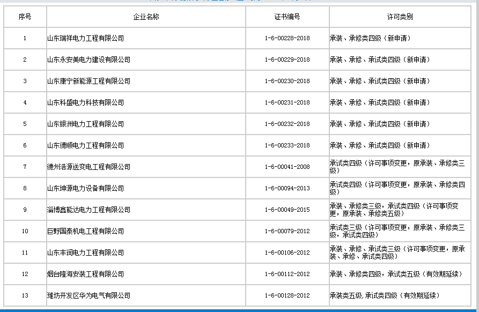Select company name 潍坊开发区华为电气有限公司
Screen dimensions: 479x312
[x=89, y=295]
